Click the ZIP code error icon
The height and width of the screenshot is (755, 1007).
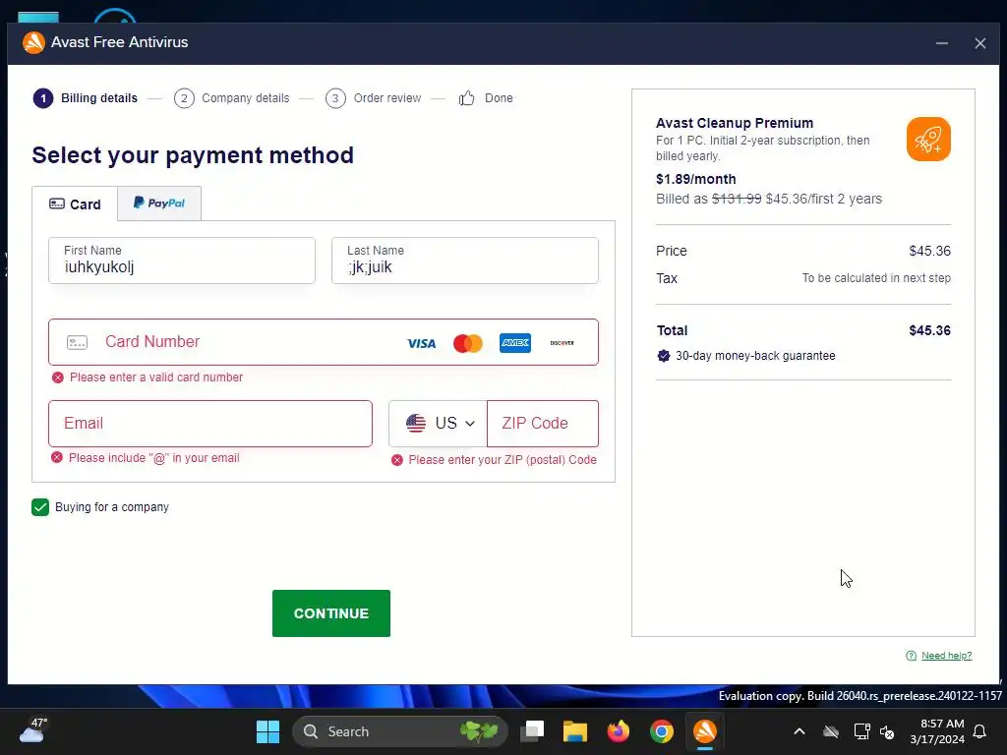click(397, 460)
